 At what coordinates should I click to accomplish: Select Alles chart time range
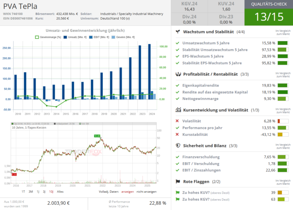point(60,192)
